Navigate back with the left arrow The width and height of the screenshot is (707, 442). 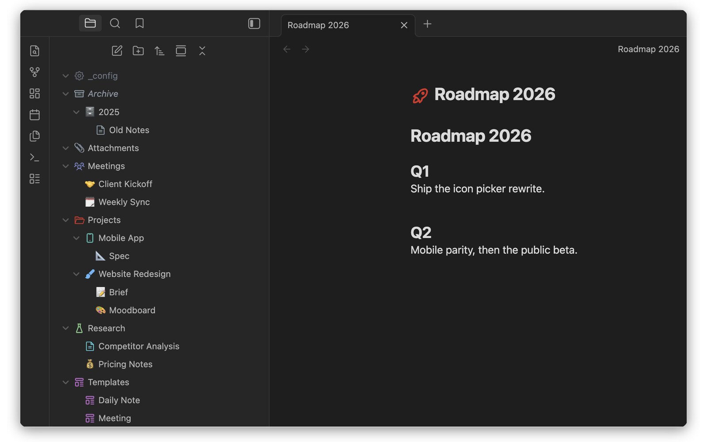(287, 49)
